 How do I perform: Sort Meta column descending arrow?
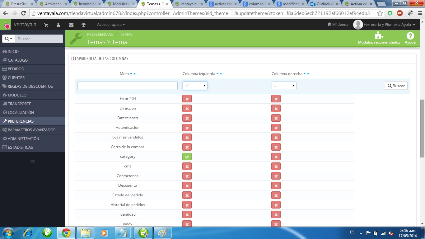[131, 74]
